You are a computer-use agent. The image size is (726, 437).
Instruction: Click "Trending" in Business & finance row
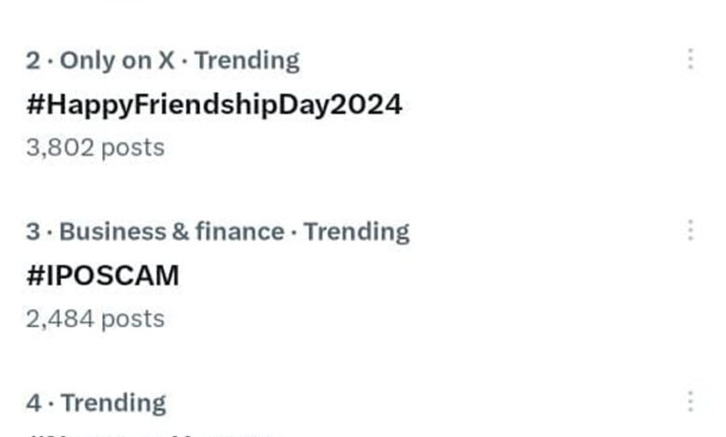coord(356,232)
